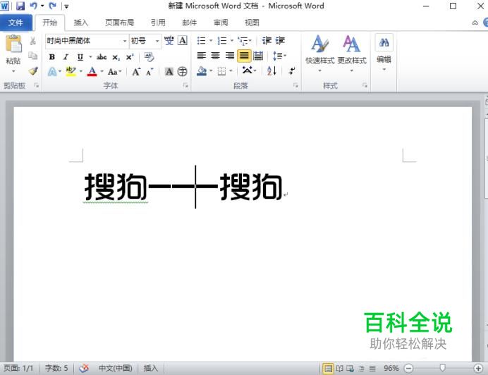Click the 中文(中国) language indicator
This screenshot has height=375, width=488.
click(x=116, y=369)
